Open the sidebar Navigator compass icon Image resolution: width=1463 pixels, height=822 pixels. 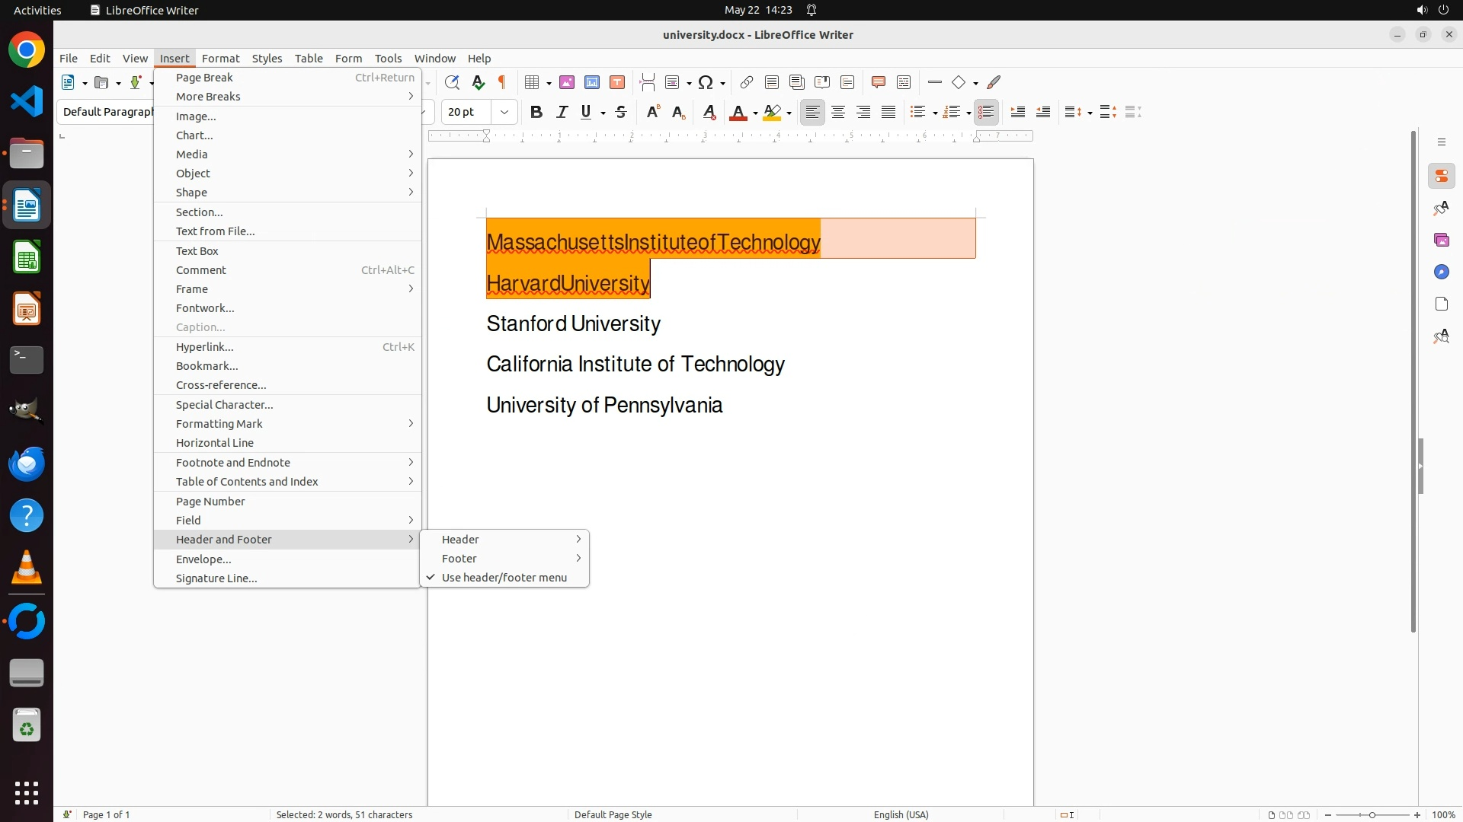click(1441, 272)
